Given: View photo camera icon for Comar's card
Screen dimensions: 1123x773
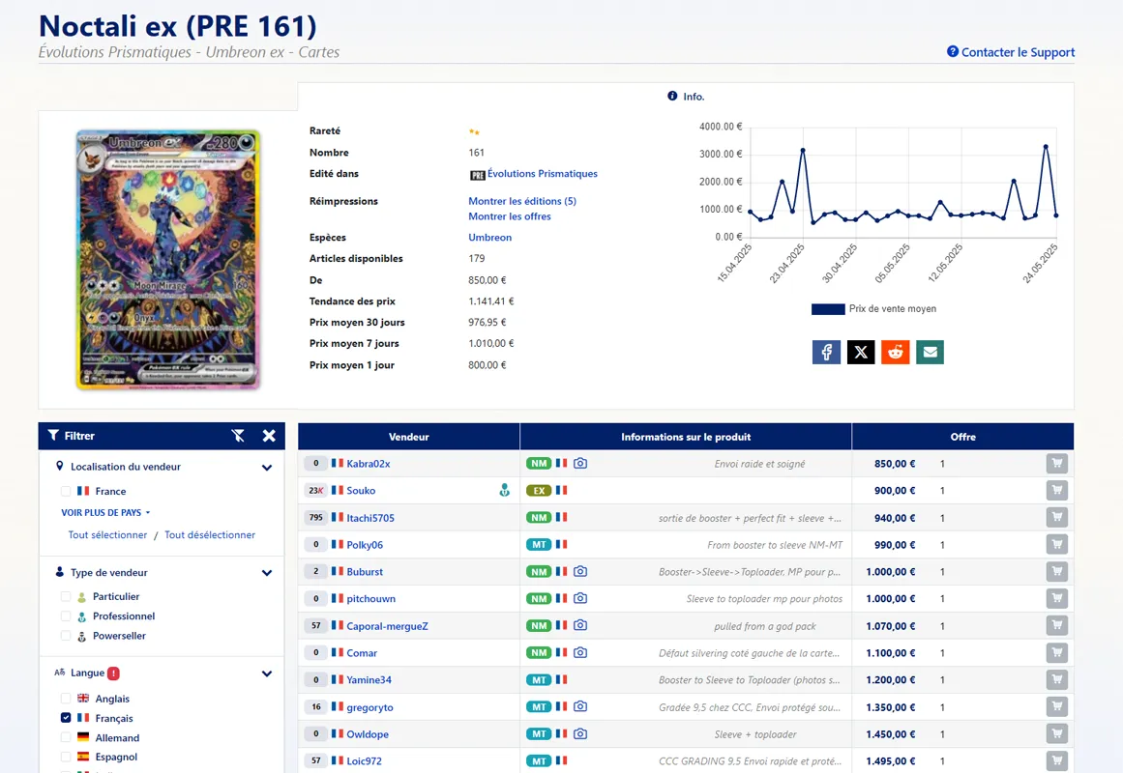Looking at the screenshot, I should (x=580, y=653).
